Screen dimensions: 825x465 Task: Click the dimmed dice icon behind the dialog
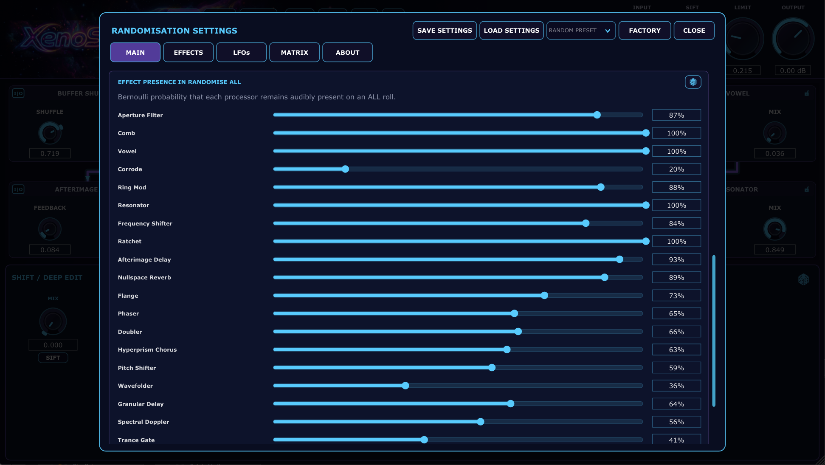tap(803, 279)
